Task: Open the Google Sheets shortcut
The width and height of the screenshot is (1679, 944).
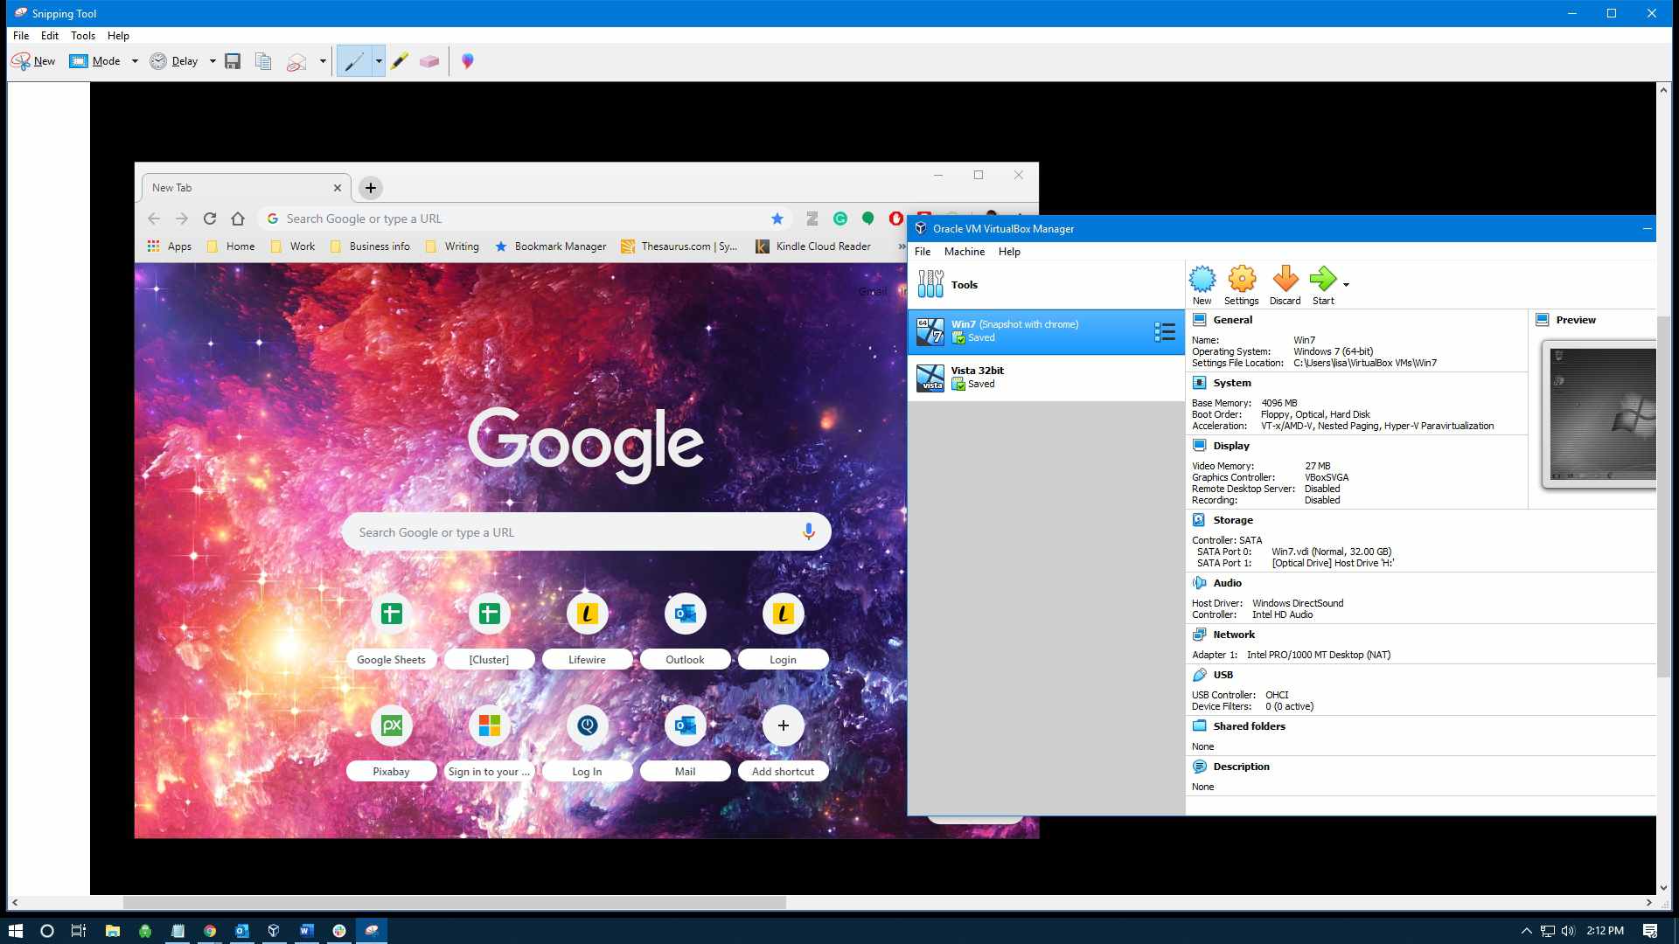Action: 391,630
